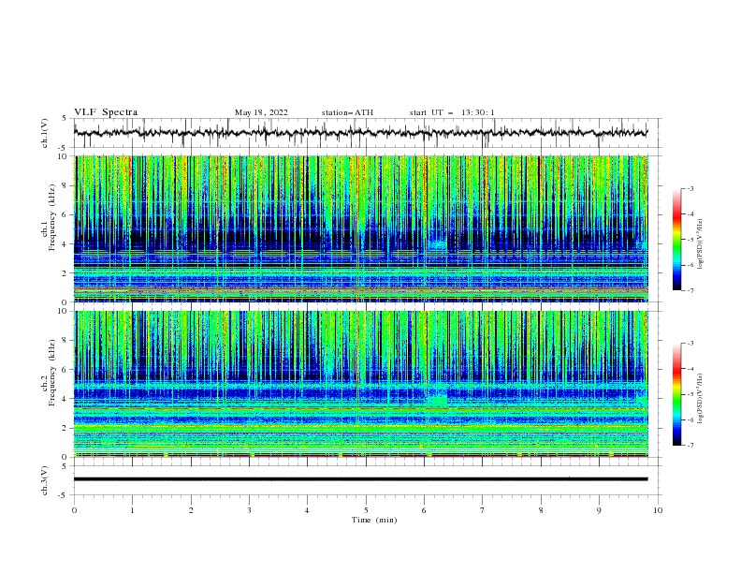Click the ch.2 color scale bar
The image size is (741, 573).
coord(676,394)
